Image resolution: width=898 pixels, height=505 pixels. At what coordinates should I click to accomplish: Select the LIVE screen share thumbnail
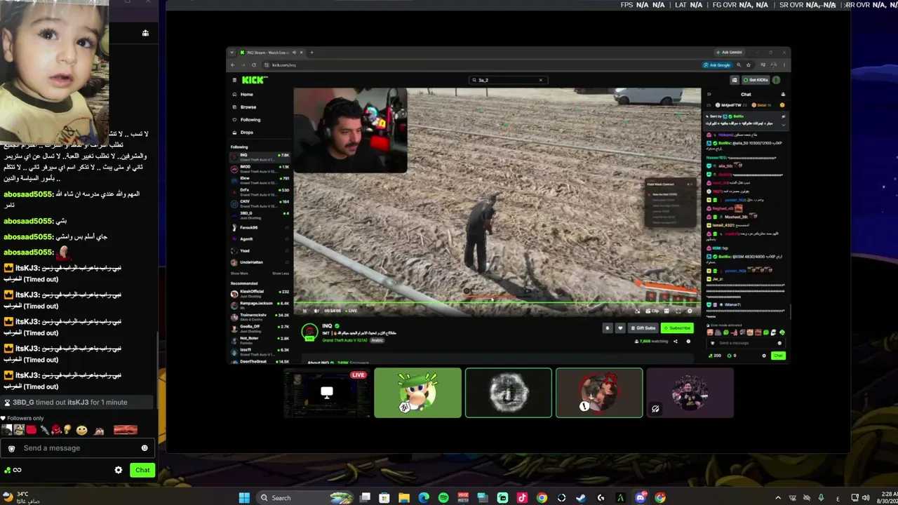click(x=327, y=393)
